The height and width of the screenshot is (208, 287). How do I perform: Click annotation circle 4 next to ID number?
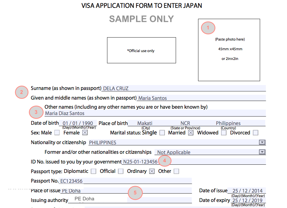(164, 161)
